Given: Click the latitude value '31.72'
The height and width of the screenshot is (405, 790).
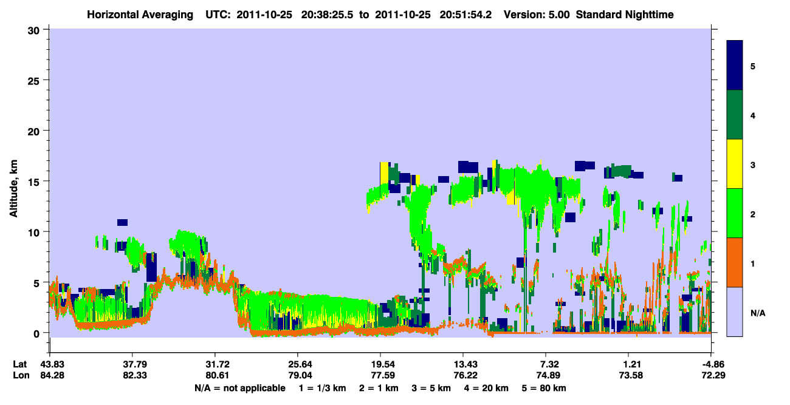Looking at the screenshot, I should (216, 364).
